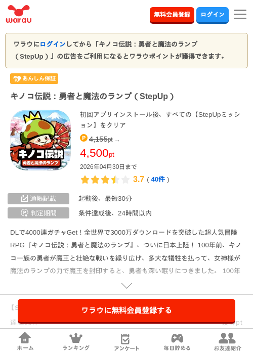Tap the Home house icon

[25, 337]
